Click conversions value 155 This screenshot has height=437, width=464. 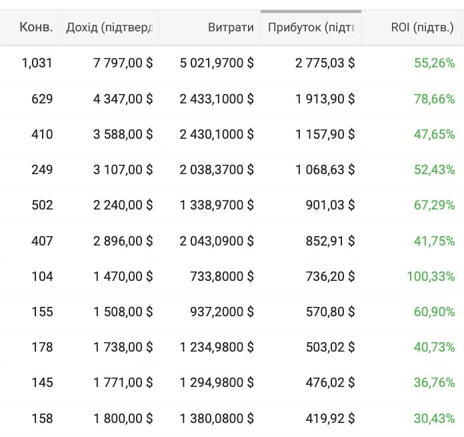click(42, 312)
